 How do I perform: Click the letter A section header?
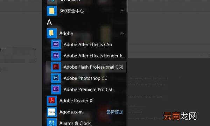[49, 22]
